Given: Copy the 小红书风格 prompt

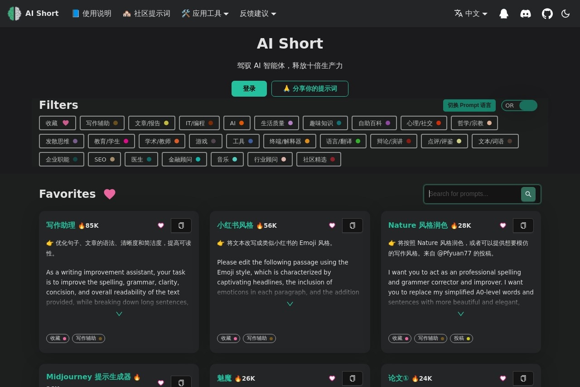Looking at the screenshot, I should pos(353,225).
